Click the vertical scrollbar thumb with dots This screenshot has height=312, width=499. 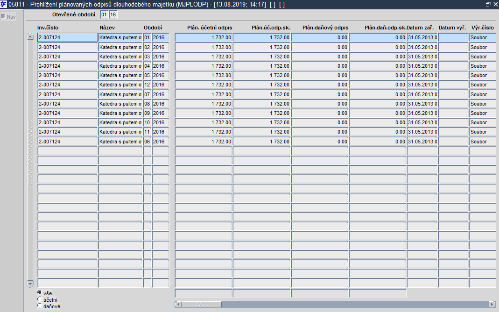30,152
